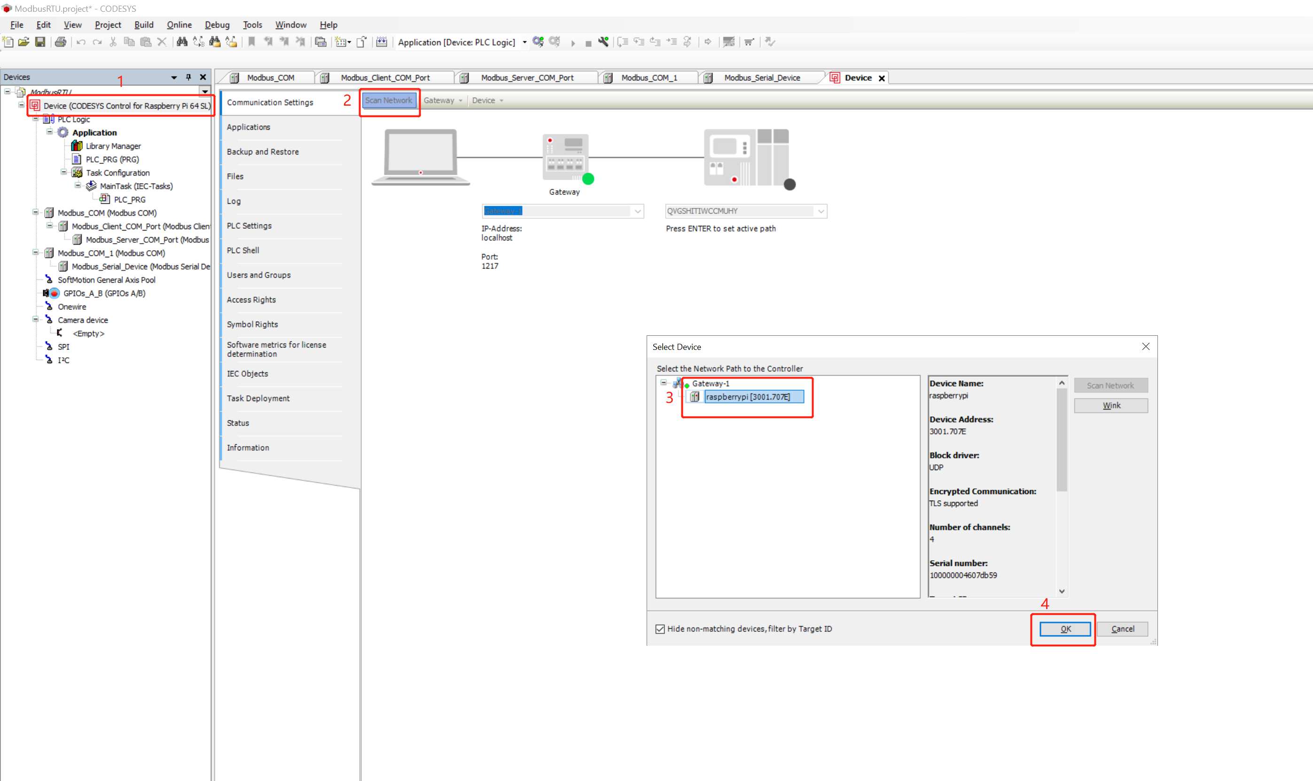Open the Gateway dropdown menu in Communication Settings
Image resolution: width=1313 pixels, height=781 pixels.
(443, 101)
